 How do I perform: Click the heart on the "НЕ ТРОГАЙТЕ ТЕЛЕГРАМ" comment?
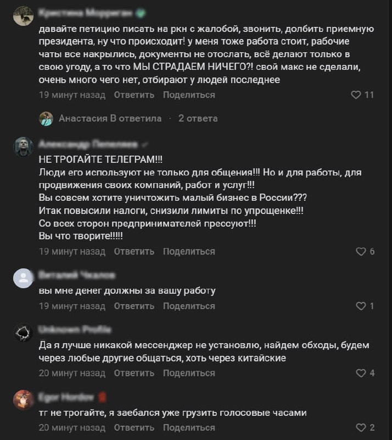click(361, 251)
